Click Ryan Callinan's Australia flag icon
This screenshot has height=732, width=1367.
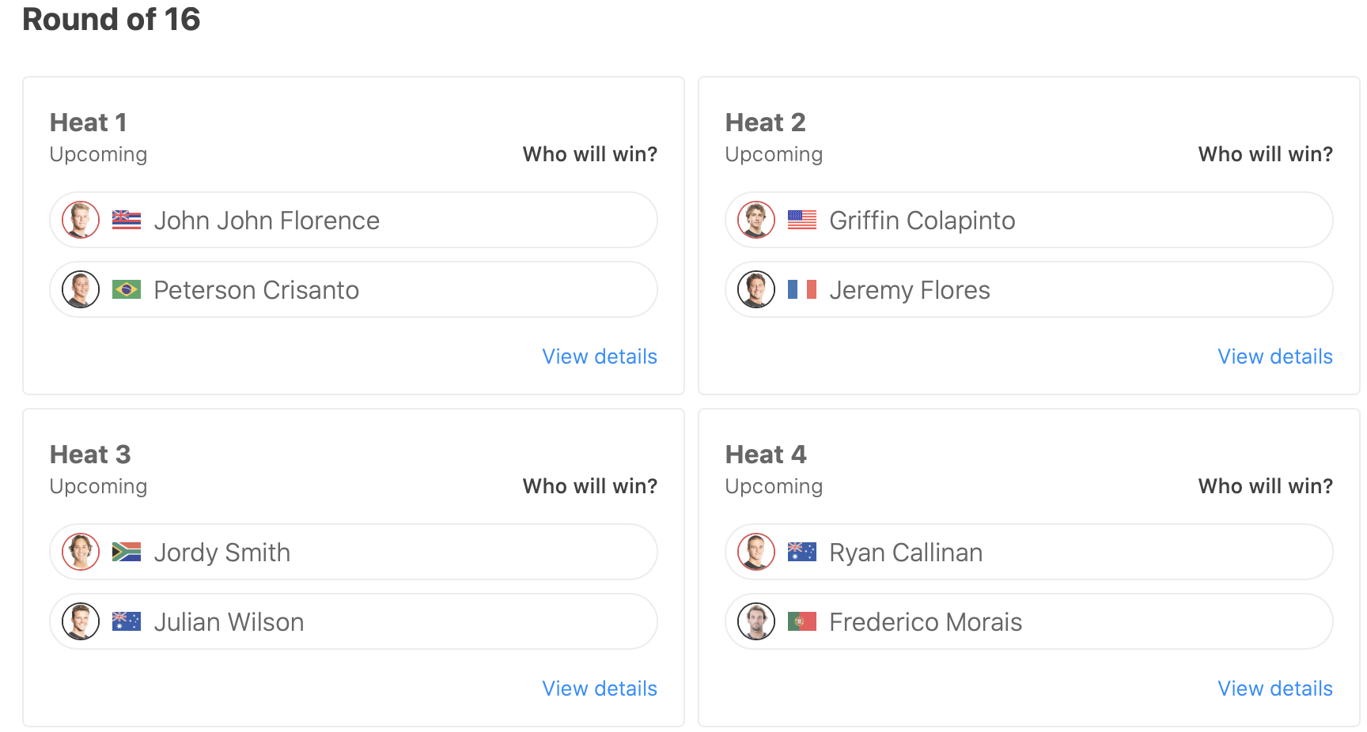point(802,552)
